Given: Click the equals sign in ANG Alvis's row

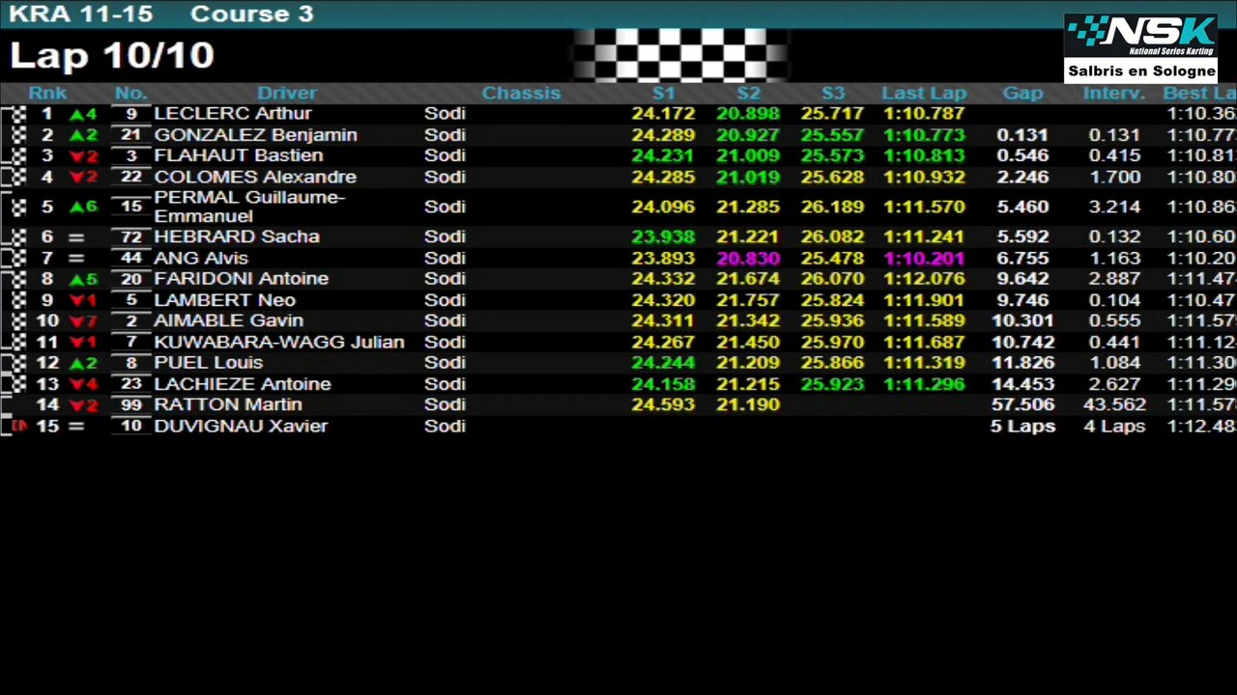Looking at the screenshot, I should [76, 259].
